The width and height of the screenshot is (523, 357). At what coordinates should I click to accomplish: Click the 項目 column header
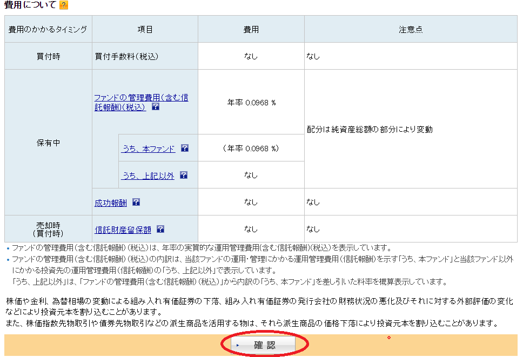tap(145, 28)
